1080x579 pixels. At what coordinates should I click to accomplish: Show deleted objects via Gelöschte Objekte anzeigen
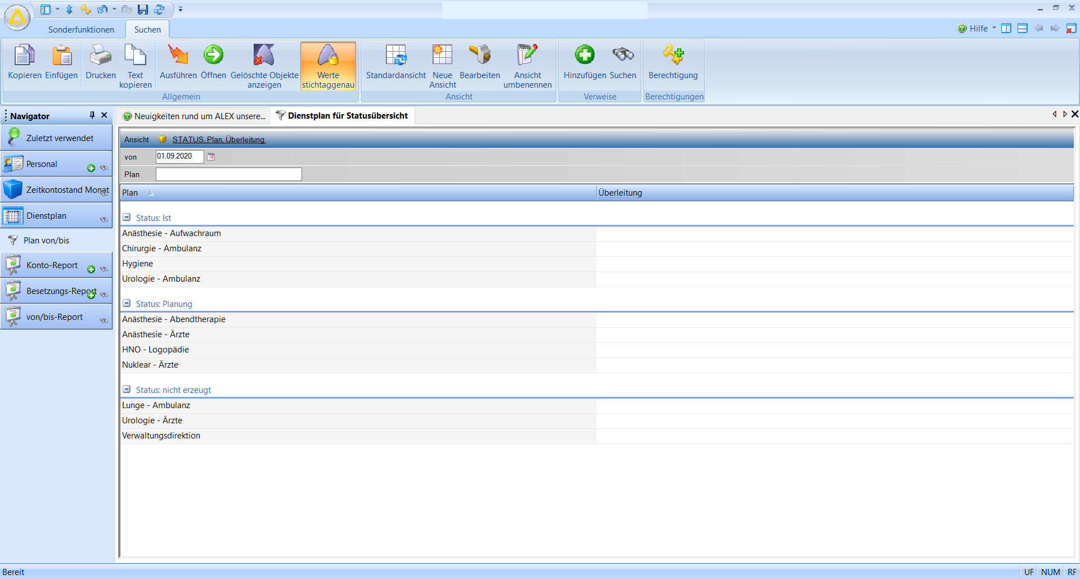(x=264, y=56)
